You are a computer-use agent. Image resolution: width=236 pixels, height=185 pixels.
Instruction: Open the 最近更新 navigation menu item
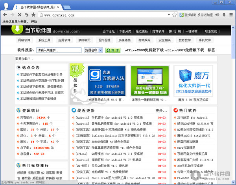point(142,31)
